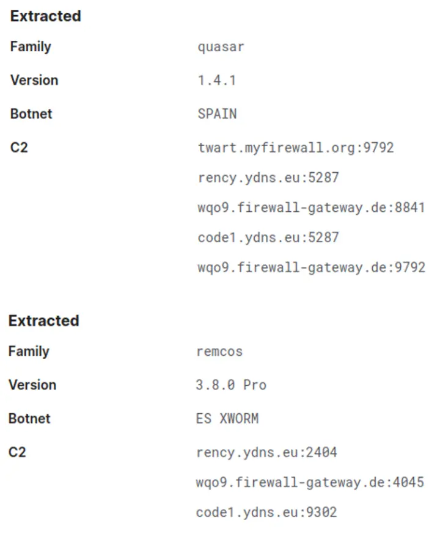Click the Botnet label beside SPAIN
The height and width of the screenshot is (545, 440).
point(31,114)
